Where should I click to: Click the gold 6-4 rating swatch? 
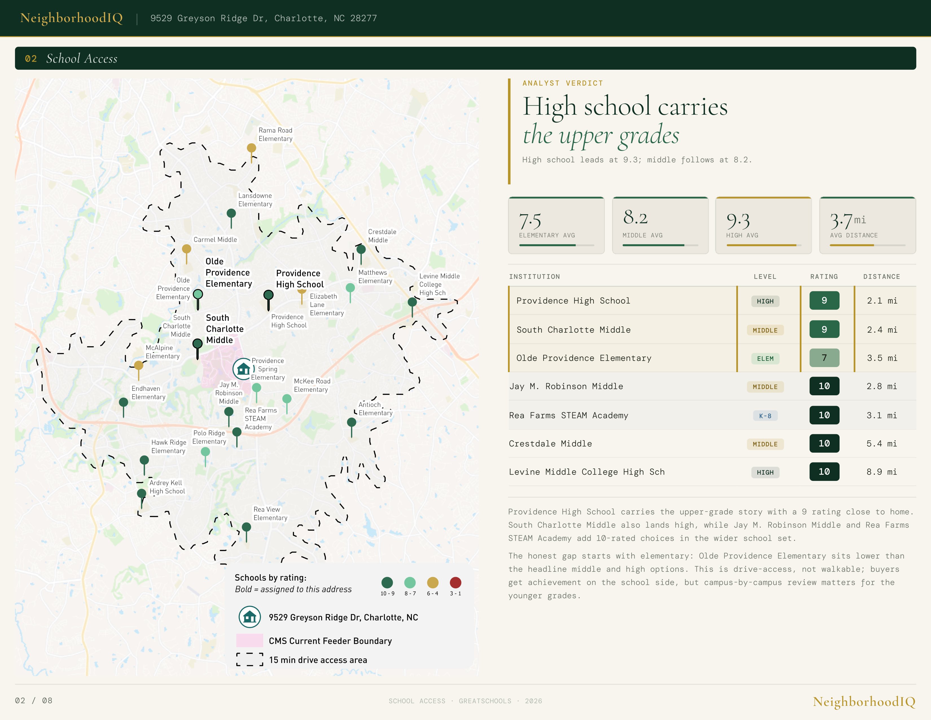tap(433, 583)
